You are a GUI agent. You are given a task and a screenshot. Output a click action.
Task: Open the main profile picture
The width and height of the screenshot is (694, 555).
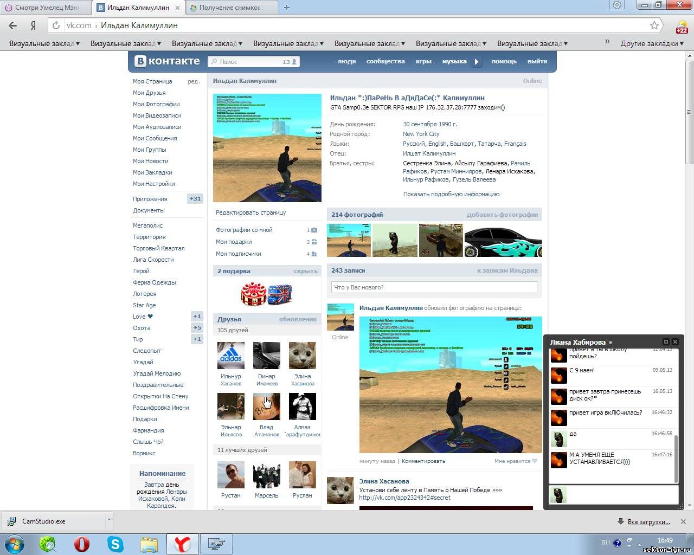pos(267,147)
